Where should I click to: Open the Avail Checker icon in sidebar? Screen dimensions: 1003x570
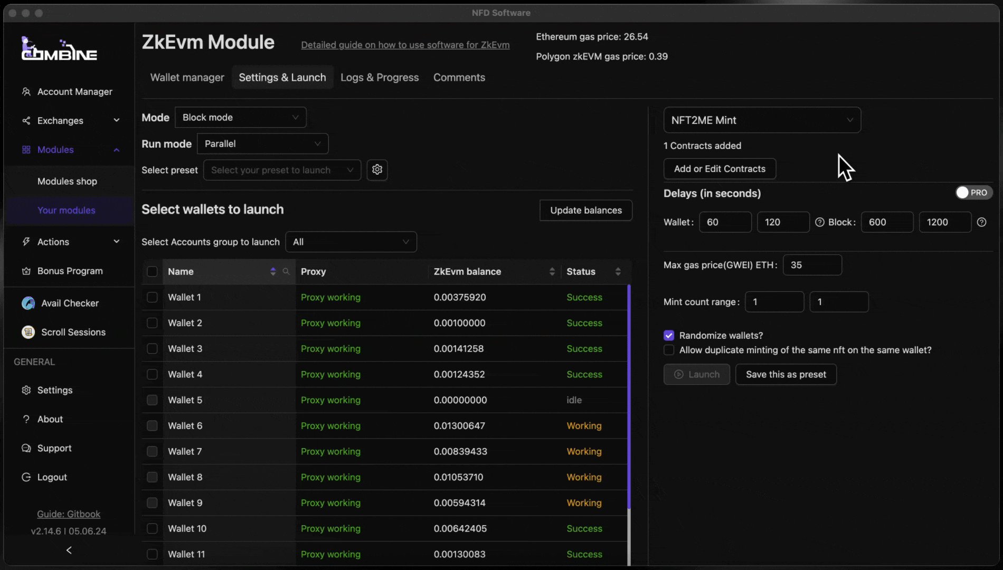(28, 303)
